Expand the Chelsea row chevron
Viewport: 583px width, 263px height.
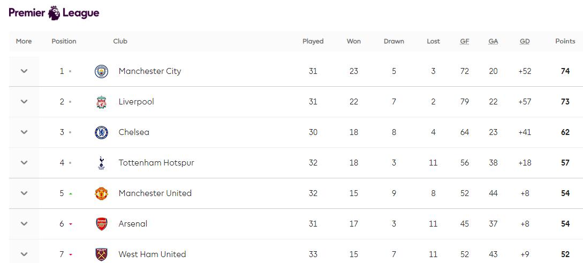coord(24,132)
